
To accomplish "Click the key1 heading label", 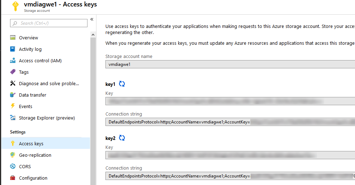I will [110, 84].
